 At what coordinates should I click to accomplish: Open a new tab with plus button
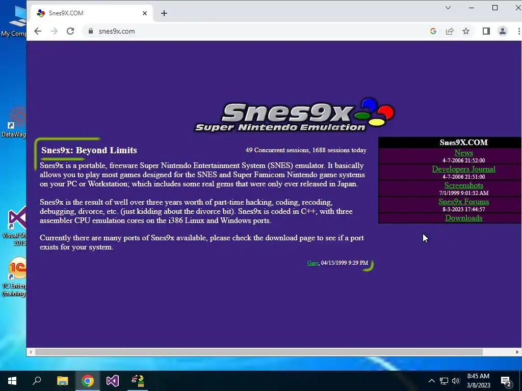point(164,13)
